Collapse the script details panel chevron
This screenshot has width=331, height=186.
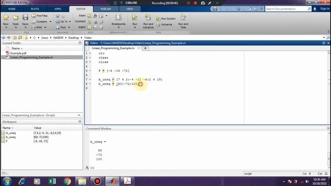point(79,115)
